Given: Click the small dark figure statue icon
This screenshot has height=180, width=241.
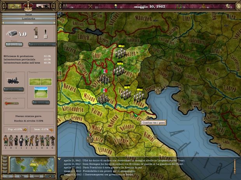Looking at the screenshot, I should 45,34.
